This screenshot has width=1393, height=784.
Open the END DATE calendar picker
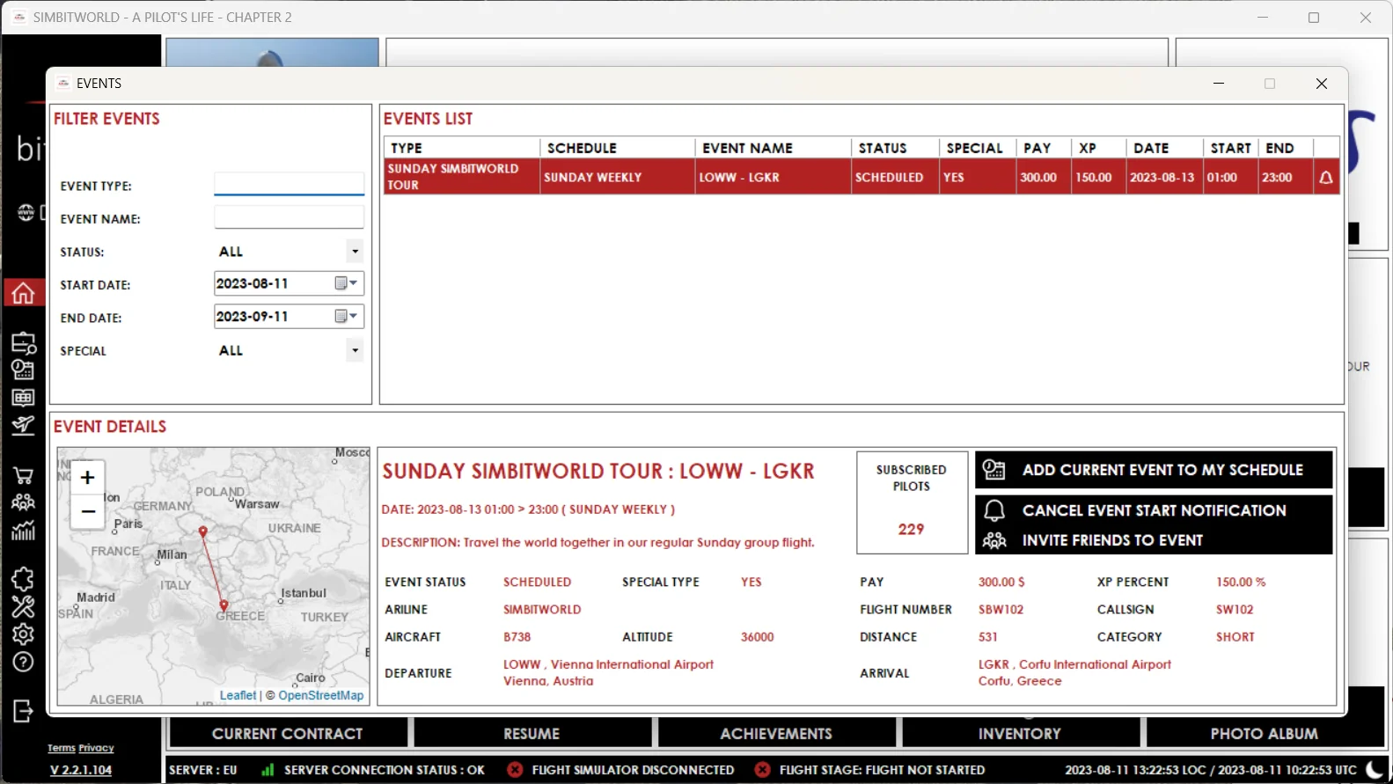pyautogui.click(x=346, y=317)
